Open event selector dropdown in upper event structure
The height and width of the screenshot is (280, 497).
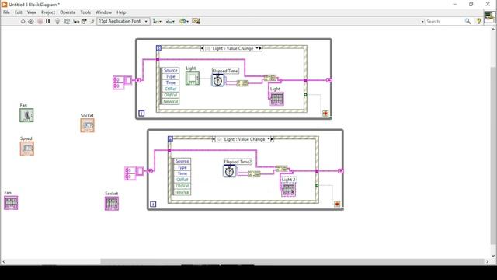[x=257, y=48]
